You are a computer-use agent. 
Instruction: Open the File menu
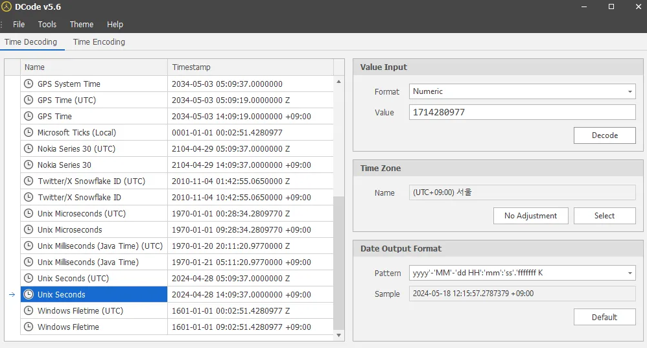[19, 25]
